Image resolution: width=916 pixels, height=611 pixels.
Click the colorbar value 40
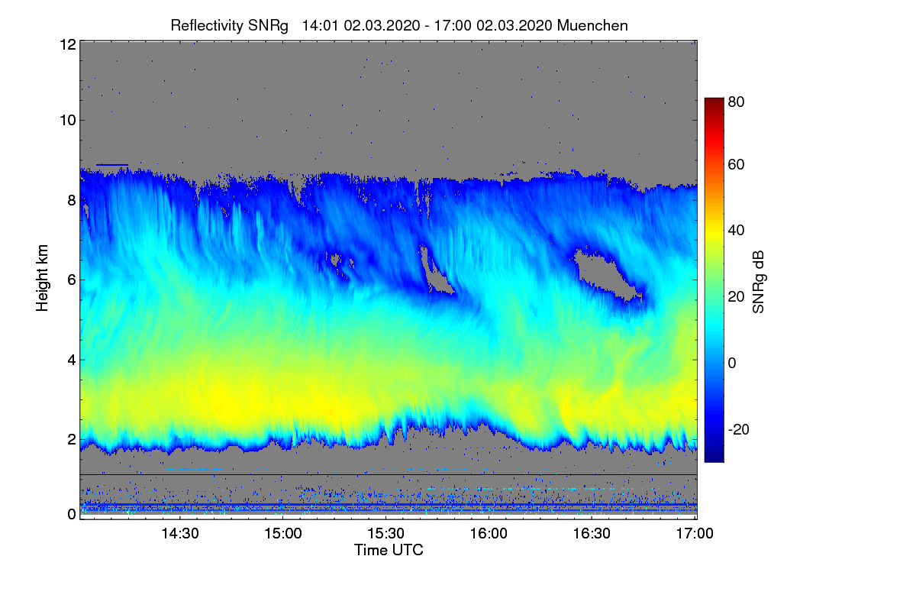(x=737, y=231)
